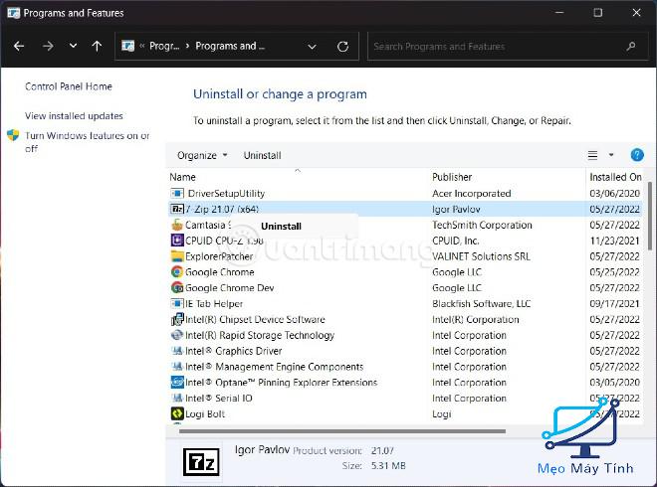
Task: Click the 09/17/2021 installed date
Action: [x=614, y=304]
